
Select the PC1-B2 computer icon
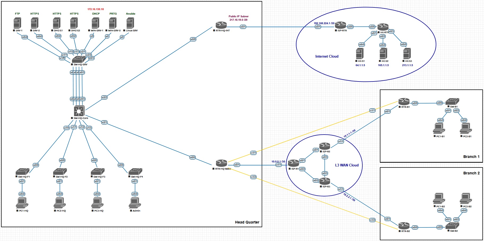click(439, 199)
